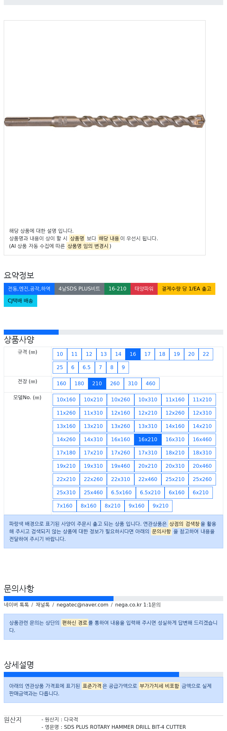Choose the 460 mm total length option
Image resolution: width=227 pixels, height=731 pixels.
(x=150, y=383)
